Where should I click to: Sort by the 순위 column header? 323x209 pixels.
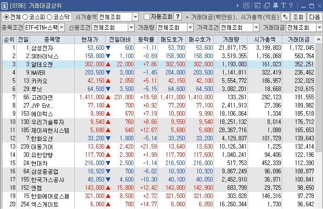(9, 39)
